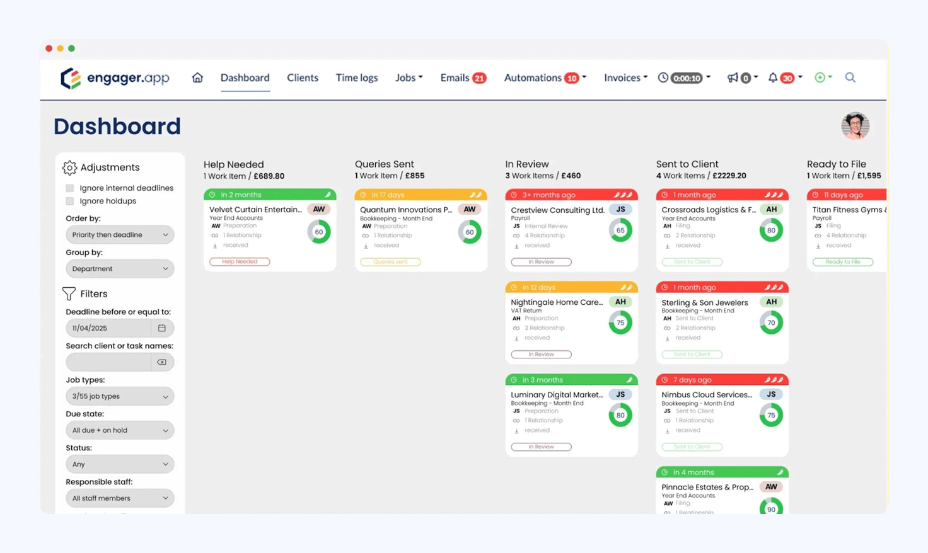Click the 0:00:10 timer pill

pos(687,78)
